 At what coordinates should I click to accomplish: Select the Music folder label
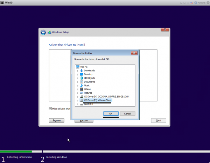[x=87, y=85]
